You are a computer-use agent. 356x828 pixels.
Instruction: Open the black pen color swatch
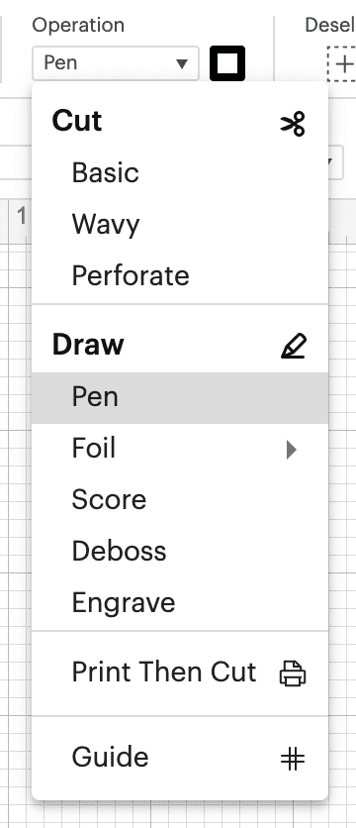[x=227, y=63]
